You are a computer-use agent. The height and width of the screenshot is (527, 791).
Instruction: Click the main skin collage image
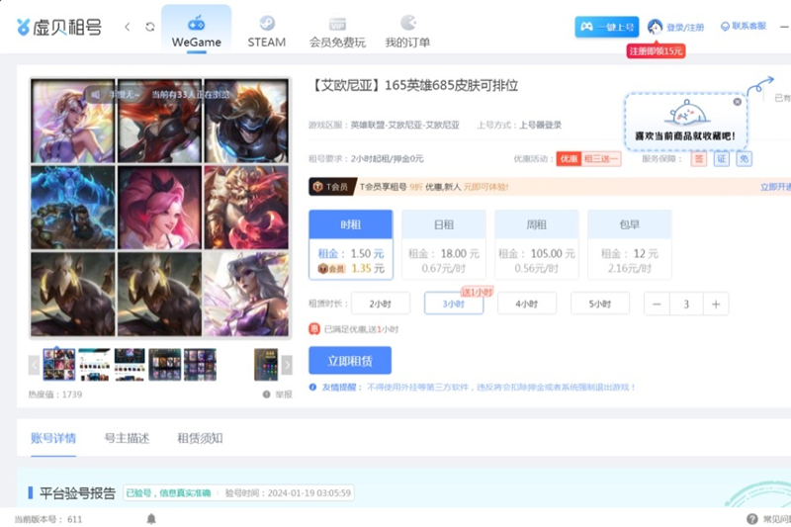(x=160, y=208)
